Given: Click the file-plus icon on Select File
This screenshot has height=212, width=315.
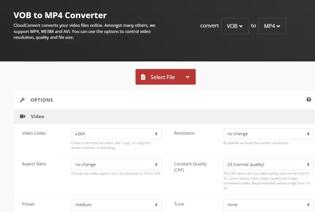Looking at the screenshot, I should (143, 77).
